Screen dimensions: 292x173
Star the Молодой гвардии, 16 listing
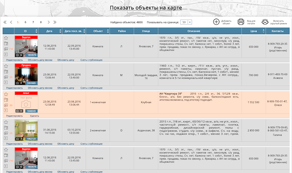6,66
